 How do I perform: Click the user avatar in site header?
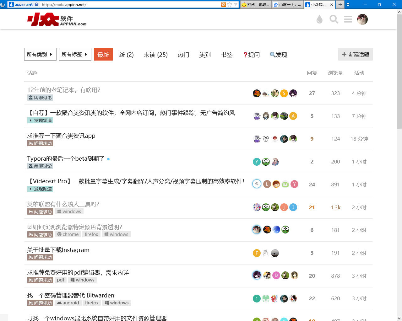coord(362,19)
